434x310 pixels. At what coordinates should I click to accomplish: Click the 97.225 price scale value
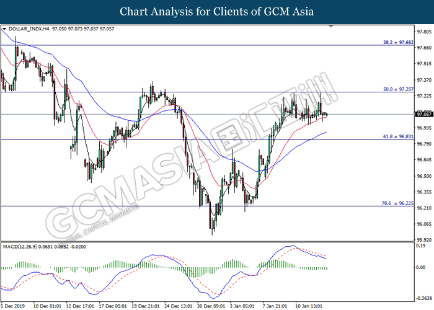point(424,96)
